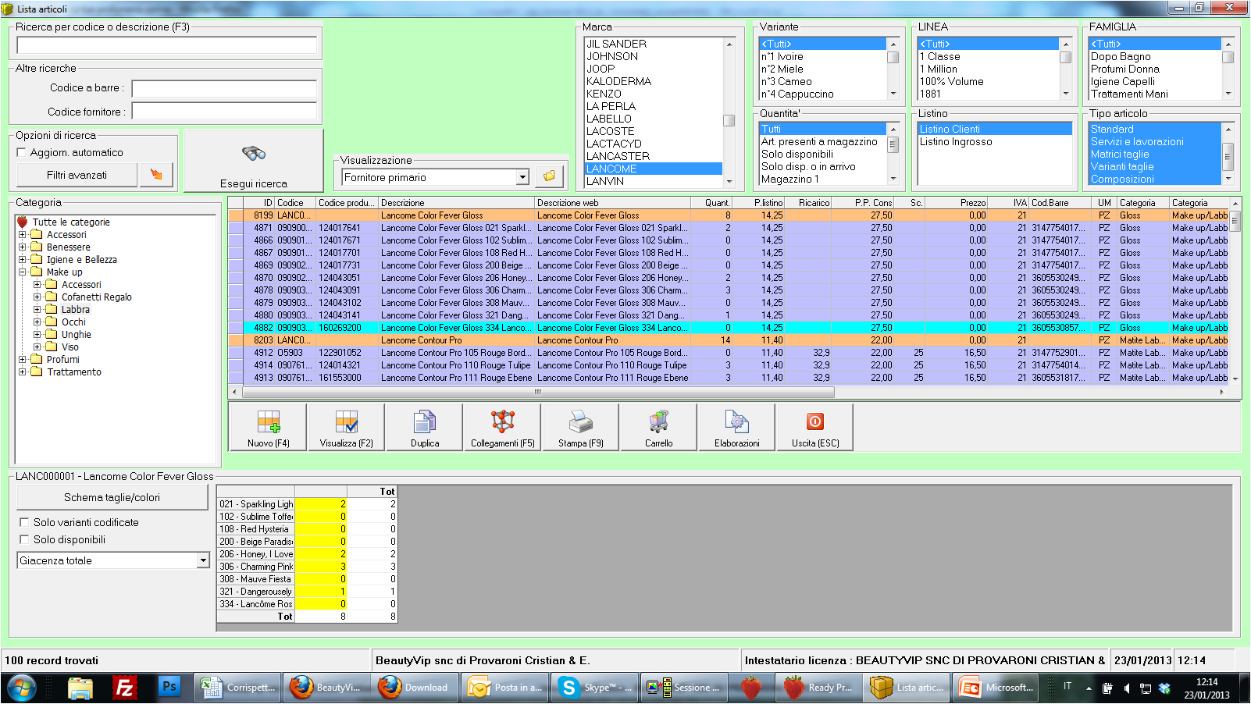The height and width of the screenshot is (704, 1251).
Task: Check the Solo disponibili checkbox
Action: pos(24,539)
